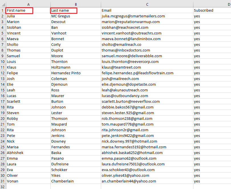Select column C header
231x189 pixels.
147,4
